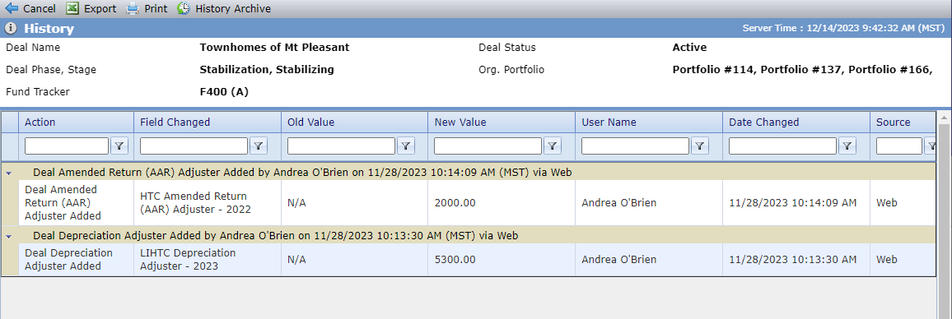Click the History Archive link
The image size is (952, 319).
pyautogui.click(x=233, y=8)
